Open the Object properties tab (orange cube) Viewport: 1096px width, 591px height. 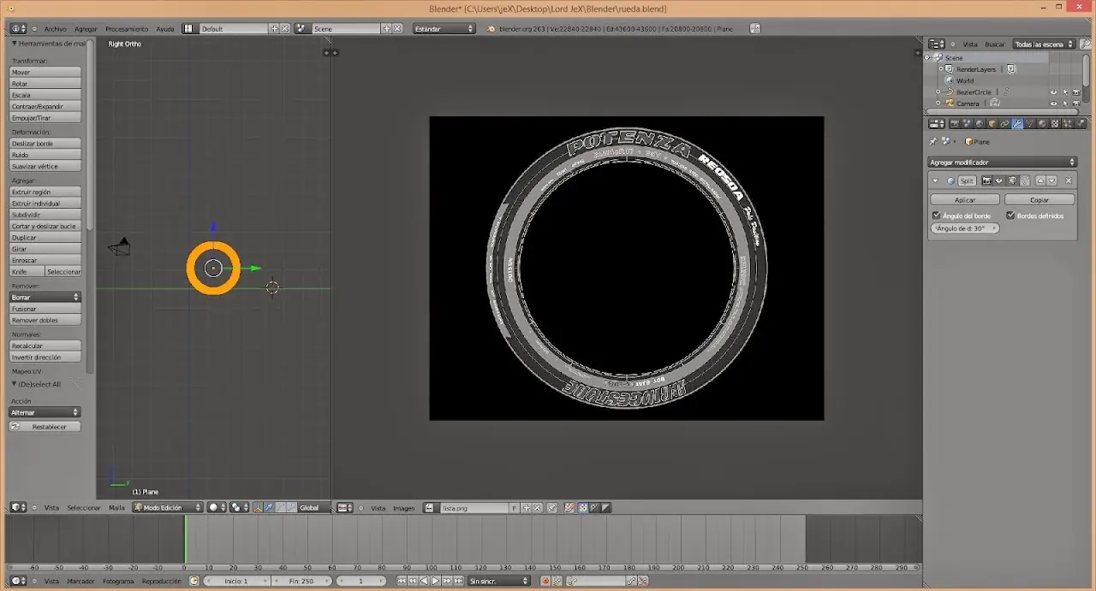992,124
